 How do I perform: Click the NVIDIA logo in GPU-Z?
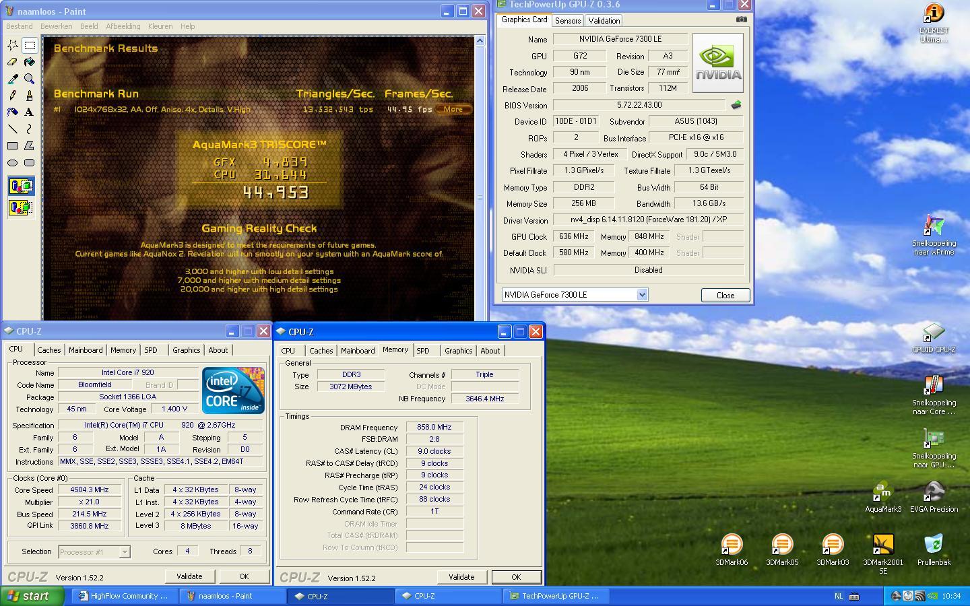coord(718,63)
